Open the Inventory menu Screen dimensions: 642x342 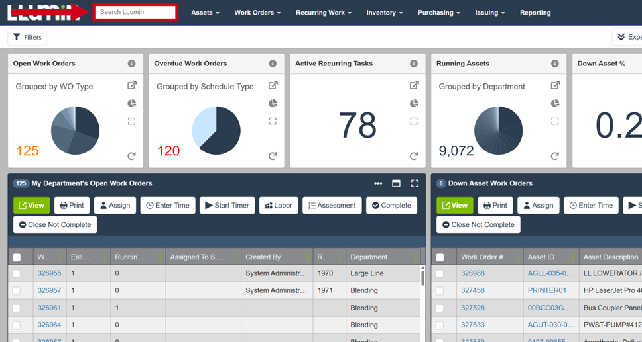coord(384,13)
